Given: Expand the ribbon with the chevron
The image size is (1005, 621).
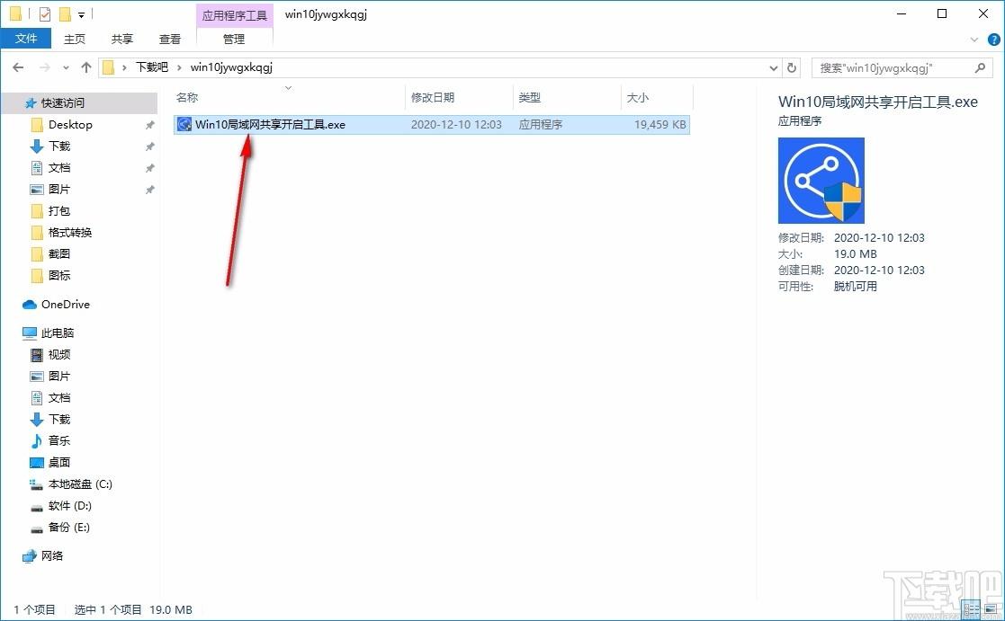Looking at the screenshot, I should [974, 40].
